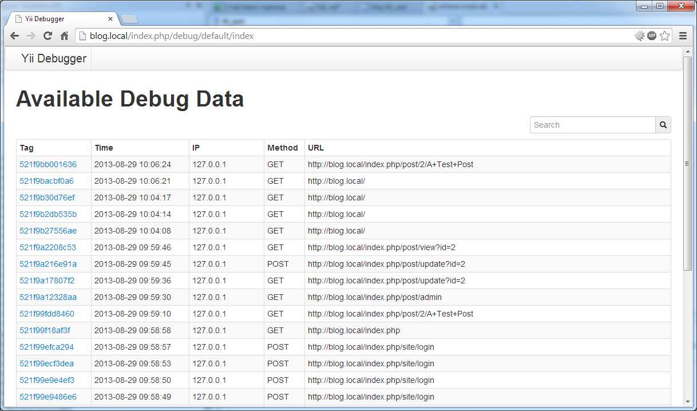Minimize the Chrome window
This screenshot has width=697, height=411.
click(645, 6)
